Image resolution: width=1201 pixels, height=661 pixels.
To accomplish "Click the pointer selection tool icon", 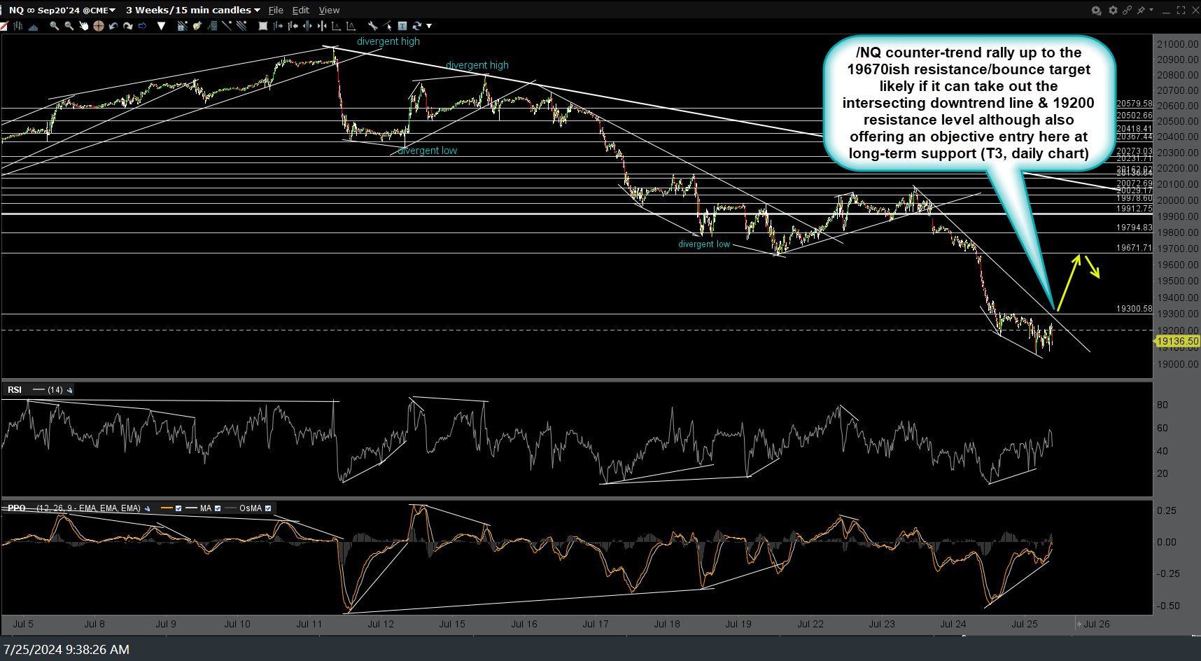I will click(387, 26).
